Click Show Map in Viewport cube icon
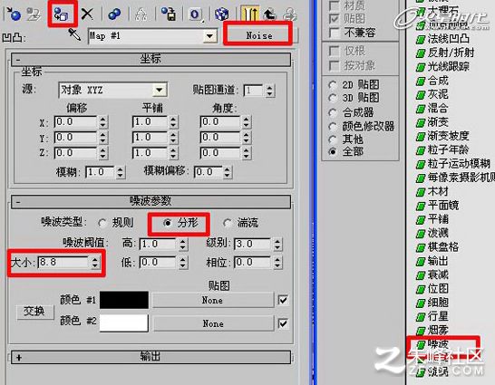The width and height of the screenshot is (495, 385). click(221, 14)
